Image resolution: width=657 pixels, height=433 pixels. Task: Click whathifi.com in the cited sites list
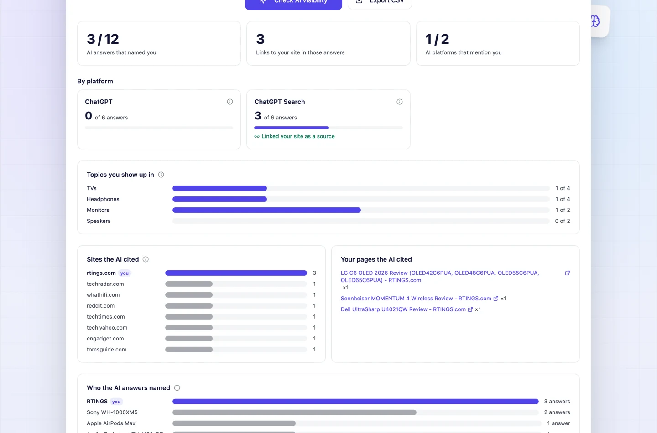pyautogui.click(x=103, y=295)
